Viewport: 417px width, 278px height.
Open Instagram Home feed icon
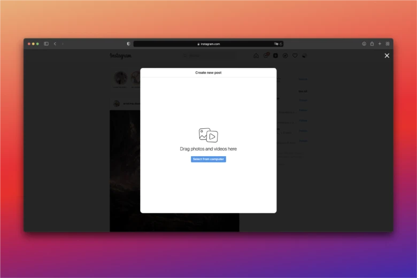point(256,56)
